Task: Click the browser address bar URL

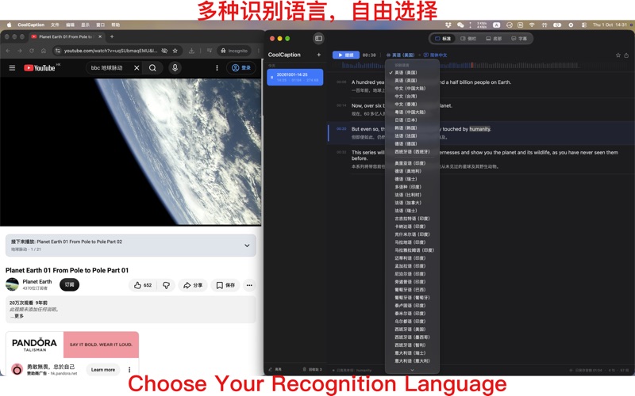Action: tap(110, 51)
